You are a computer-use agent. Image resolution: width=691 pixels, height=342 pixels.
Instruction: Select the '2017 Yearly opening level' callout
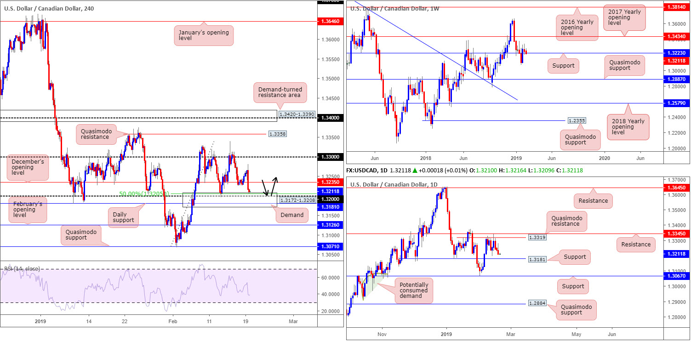(625, 17)
